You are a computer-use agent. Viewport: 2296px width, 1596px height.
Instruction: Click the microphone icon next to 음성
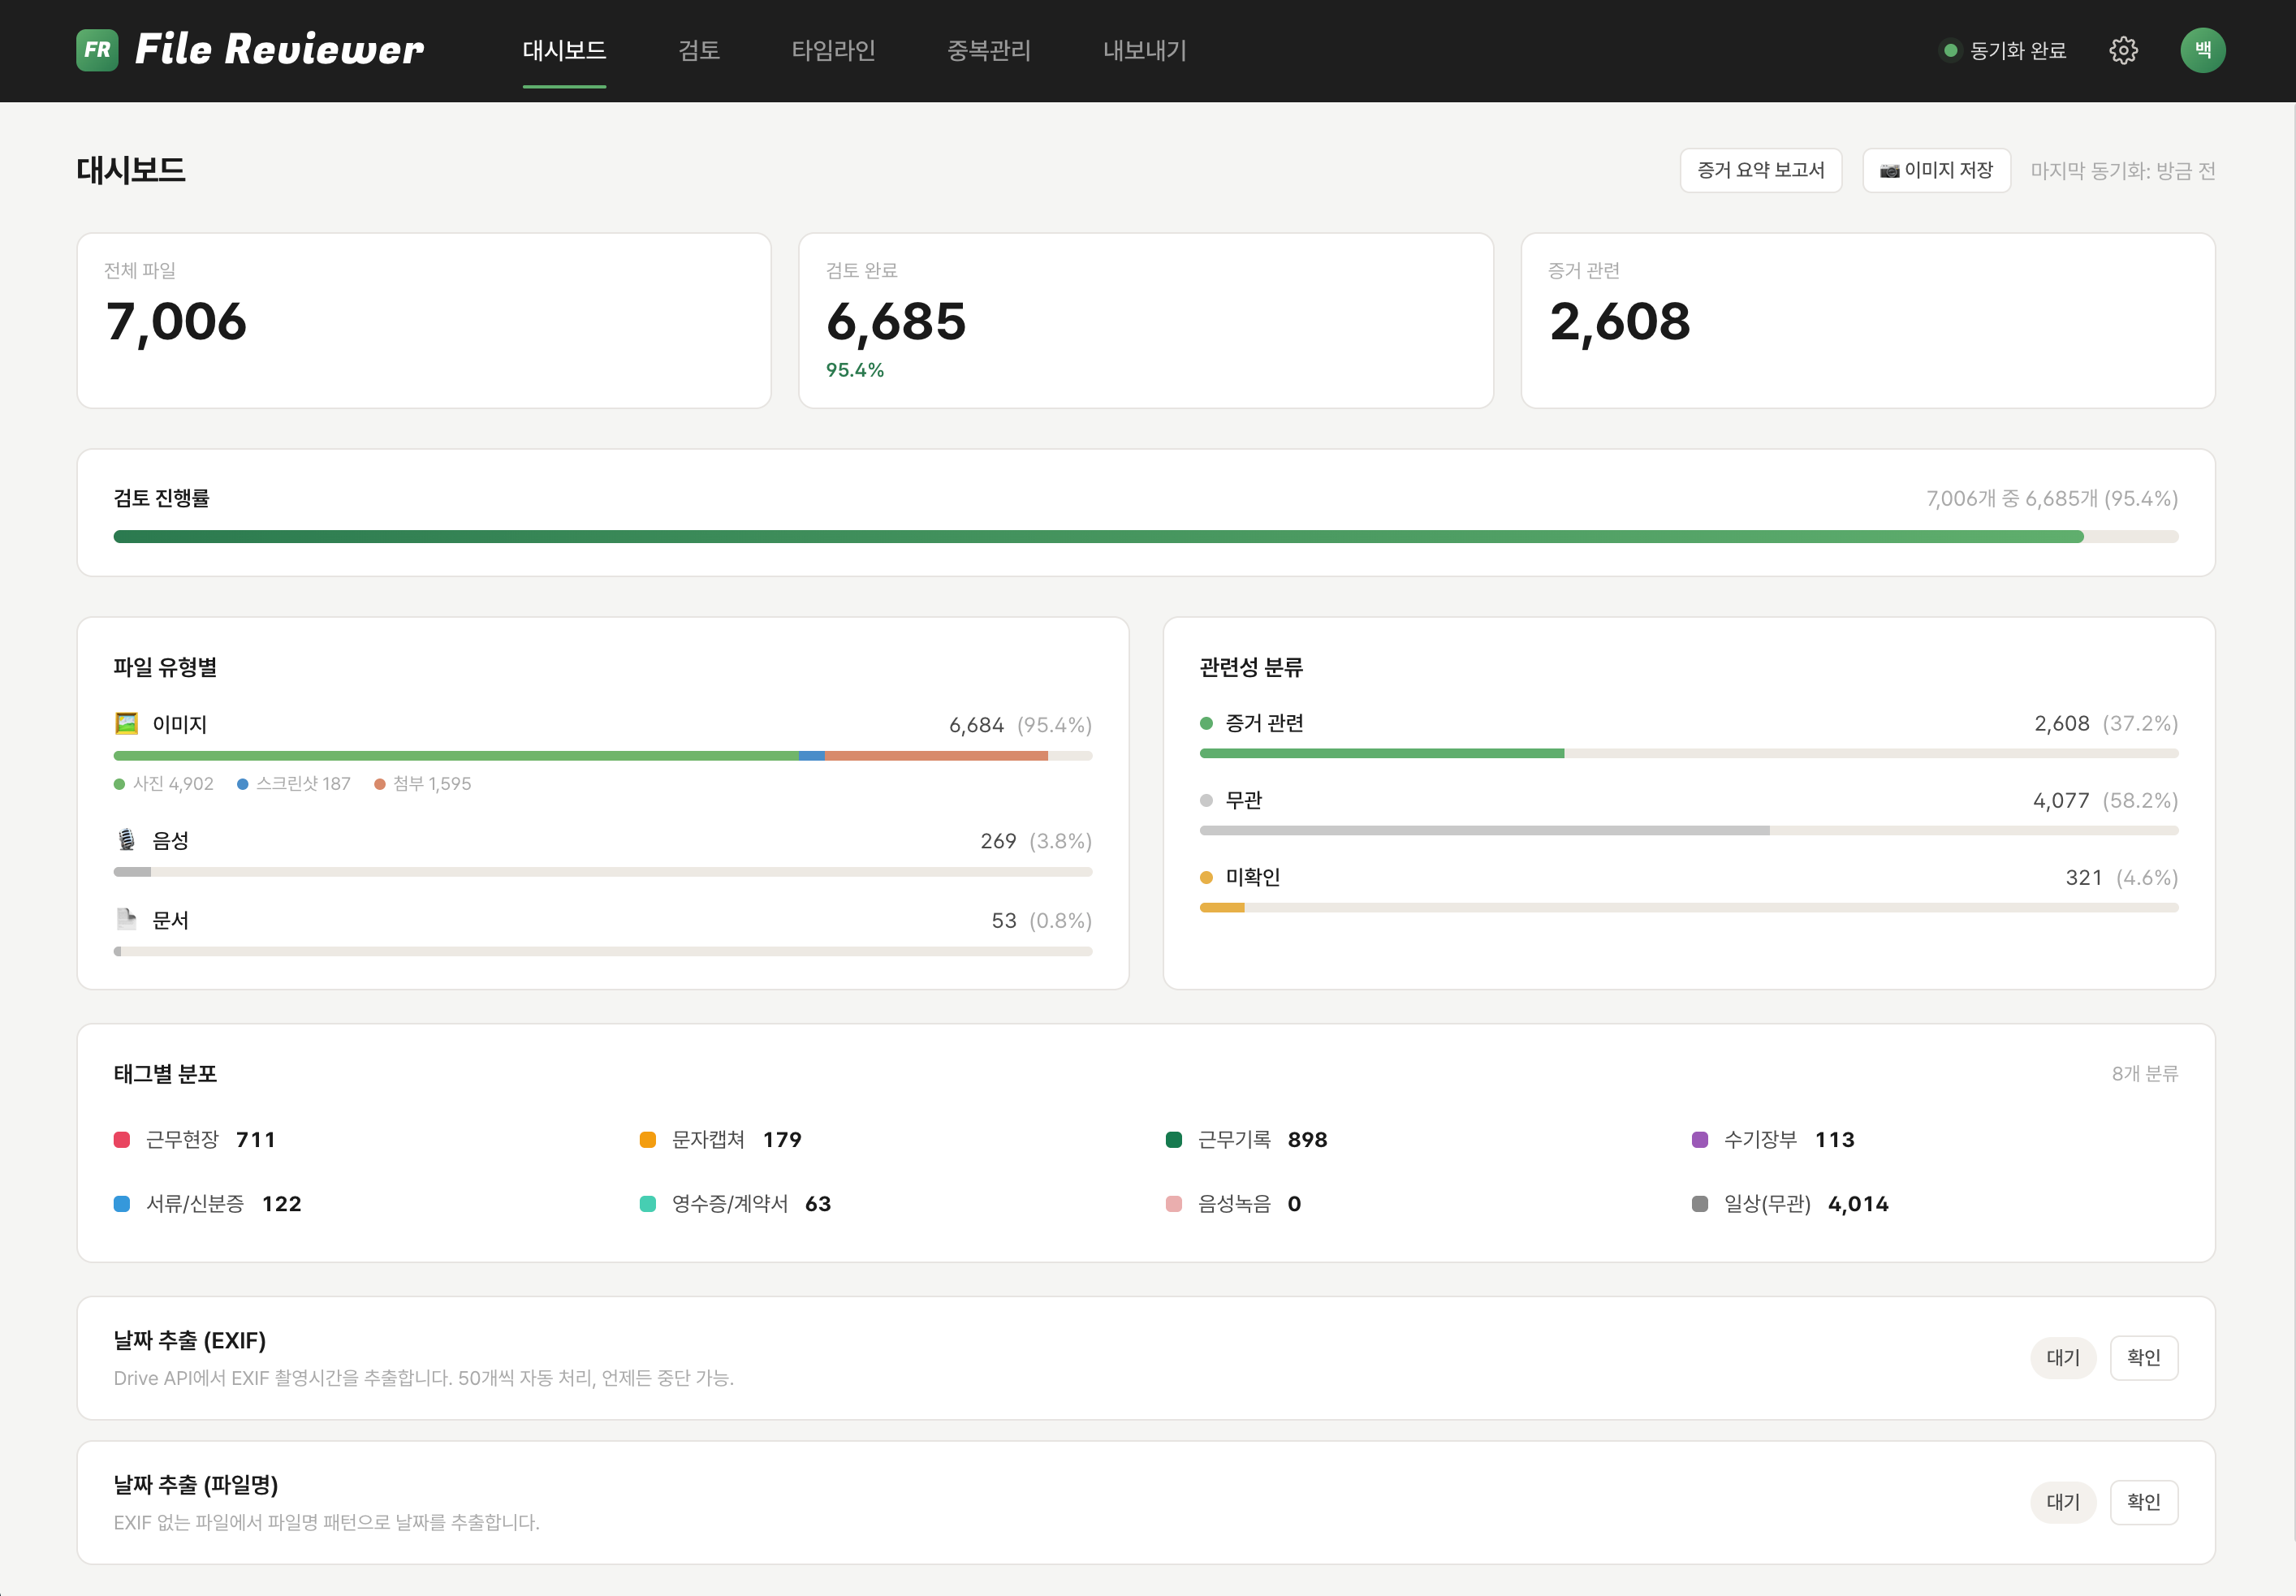(x=126, y=840)
